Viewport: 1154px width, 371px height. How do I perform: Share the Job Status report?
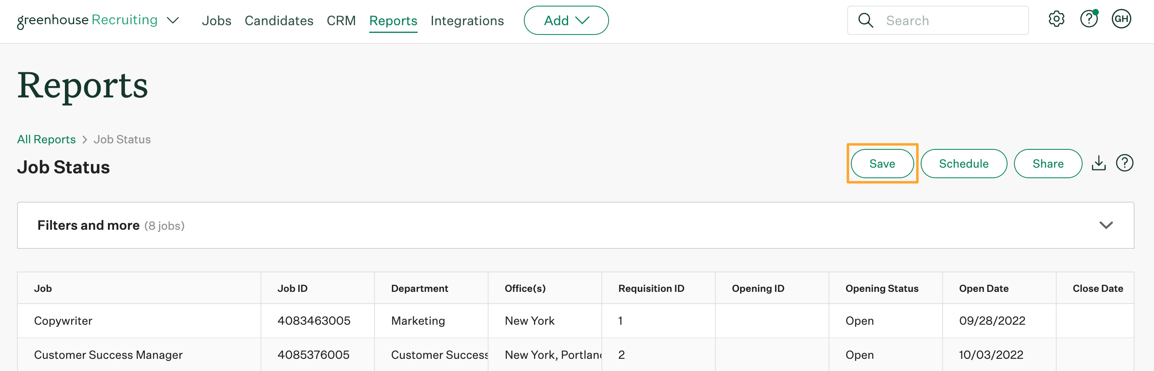[x=1048, y=164]
